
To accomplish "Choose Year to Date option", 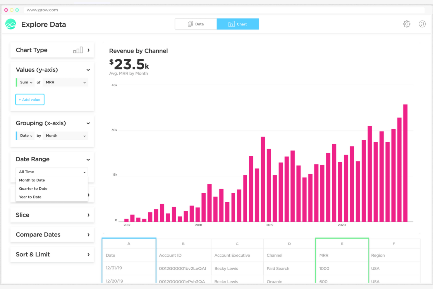I will tap(30, 197).
